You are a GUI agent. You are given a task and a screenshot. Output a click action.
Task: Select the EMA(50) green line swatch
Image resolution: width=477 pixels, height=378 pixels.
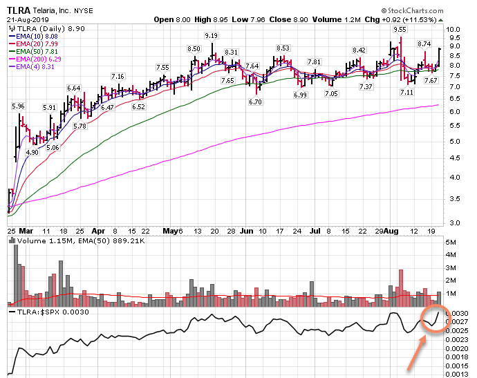[12, 51]
